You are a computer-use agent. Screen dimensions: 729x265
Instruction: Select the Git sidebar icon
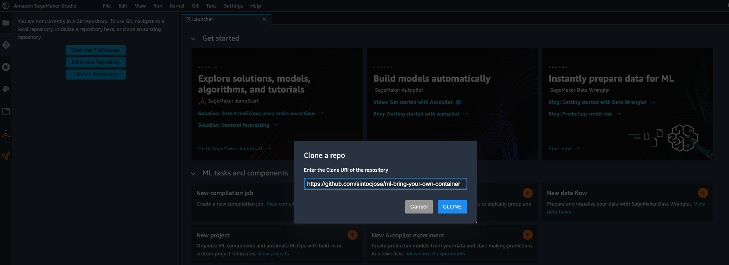[6, 45]
